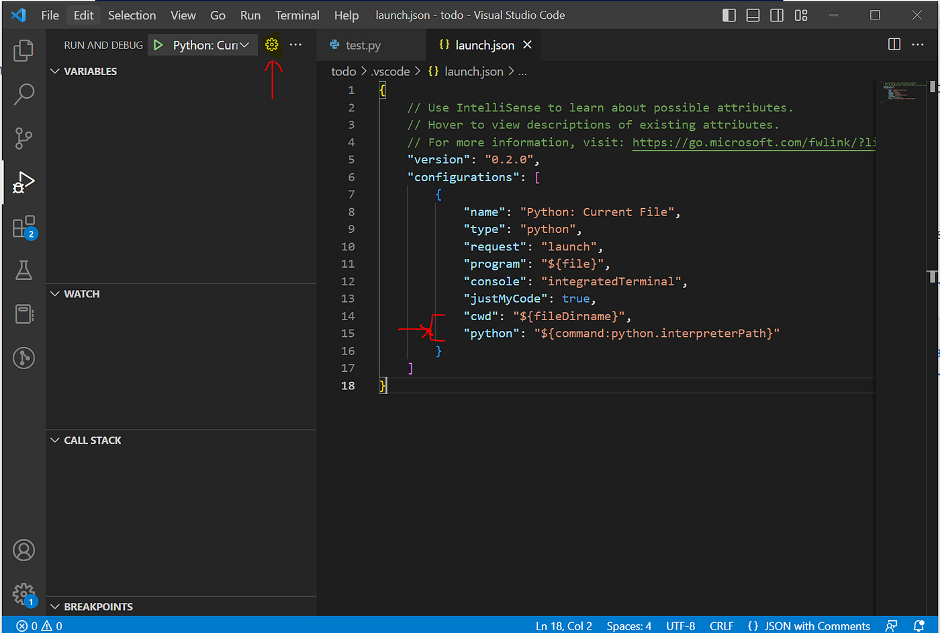Click the "integratedTerminal" value
The image size is (940, 633).
611,281
